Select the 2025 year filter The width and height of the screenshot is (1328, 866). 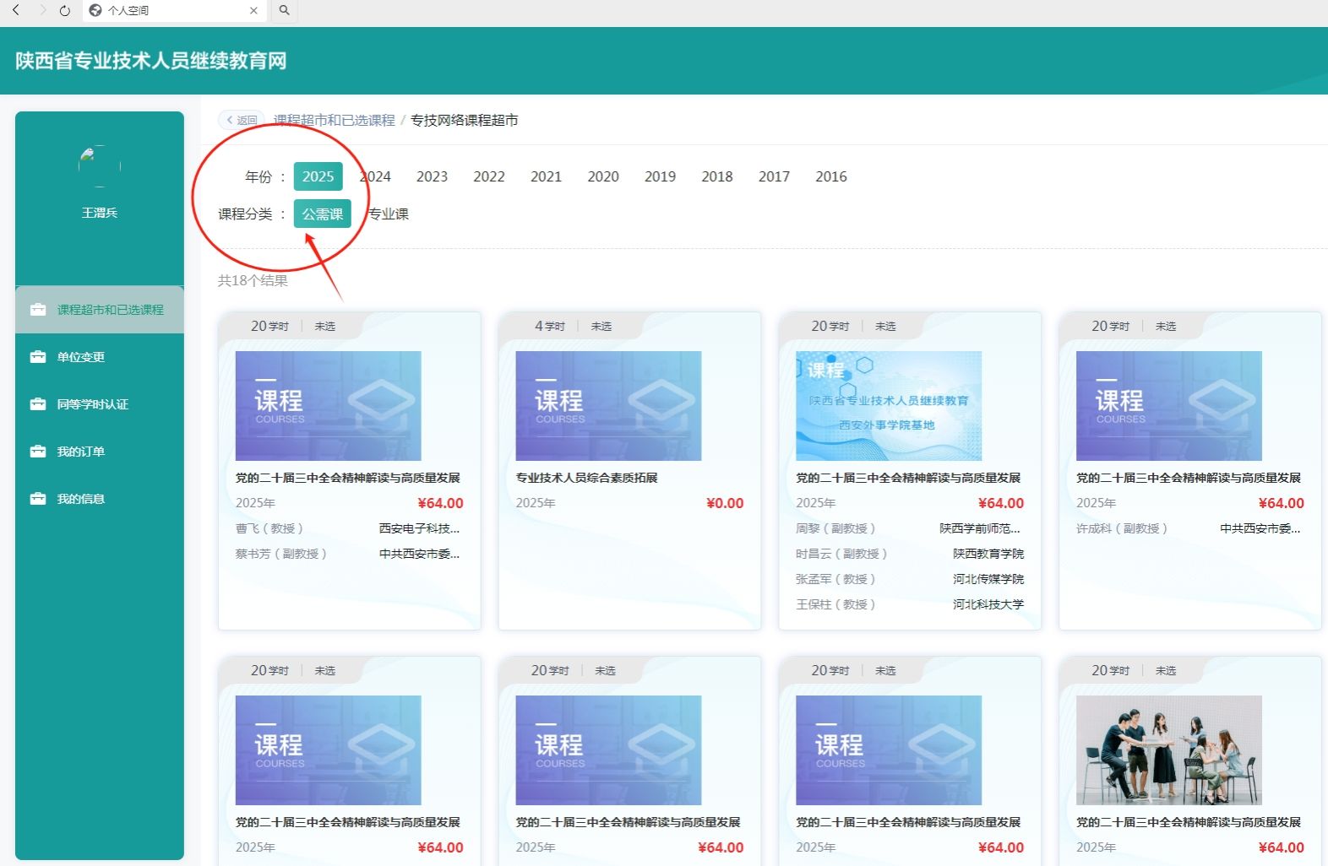pos(318,176)
